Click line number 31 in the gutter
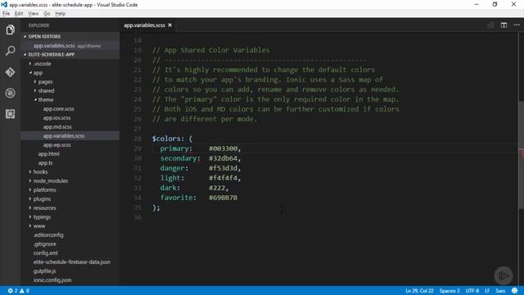524x295 pixels. pos(138,168)
